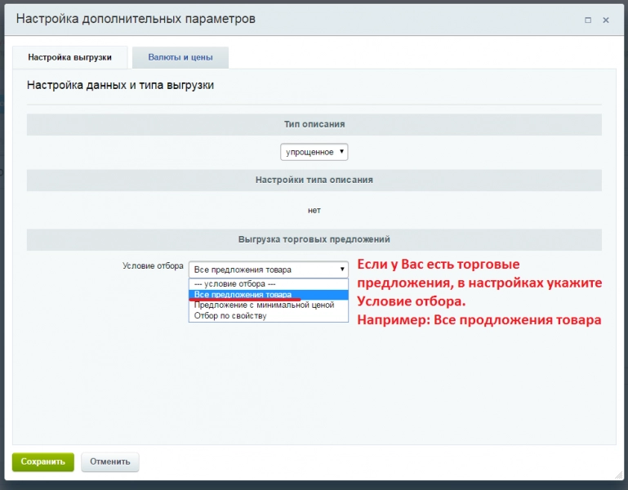Open the Валюты и цены tab
The width and height of the screenshot is (628, 490).
pos(180,57)
